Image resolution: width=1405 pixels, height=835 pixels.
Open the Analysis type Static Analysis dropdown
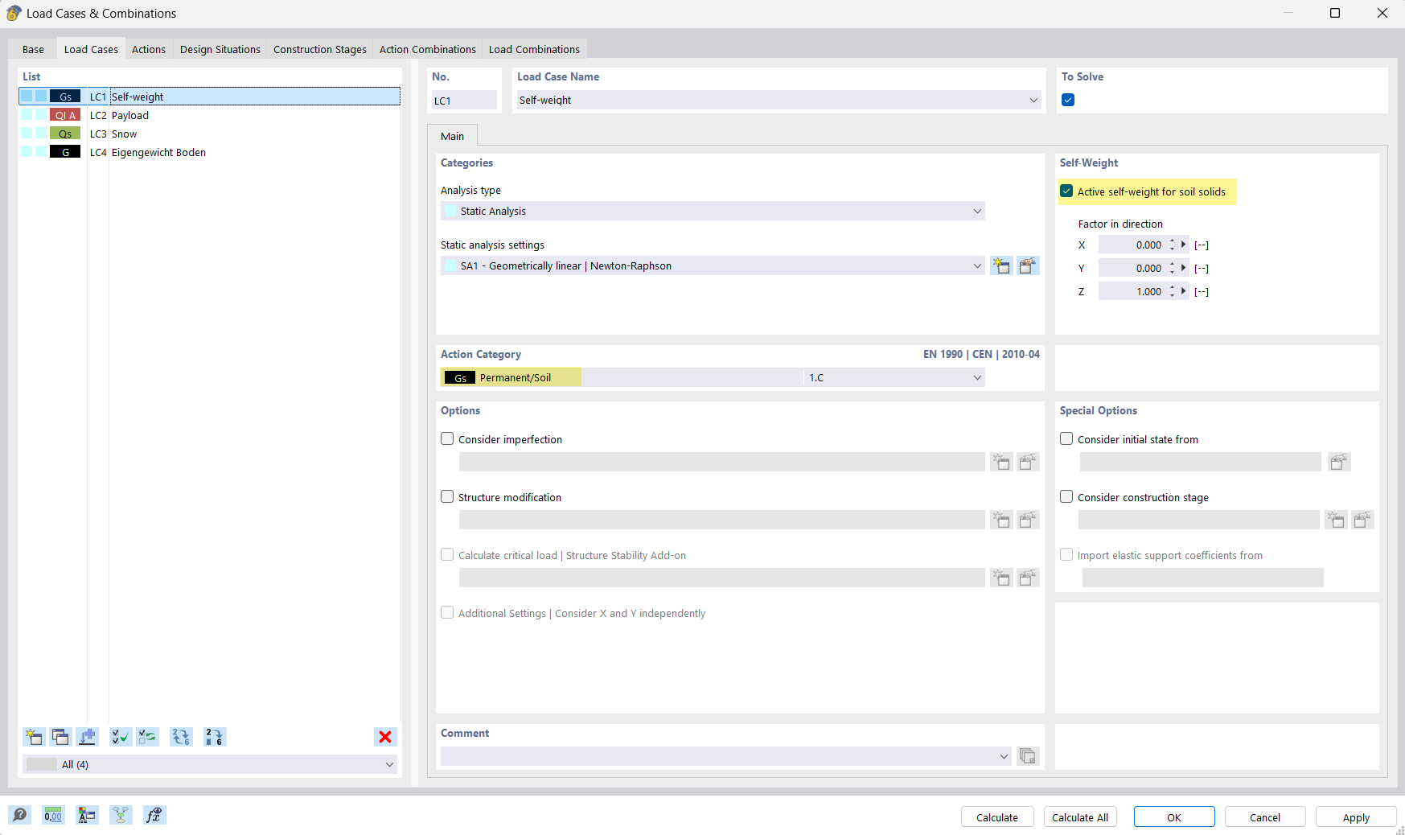(977, 211)
